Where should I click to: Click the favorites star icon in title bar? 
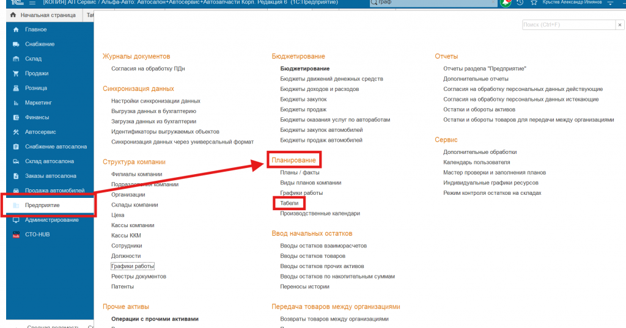point(533,3)
